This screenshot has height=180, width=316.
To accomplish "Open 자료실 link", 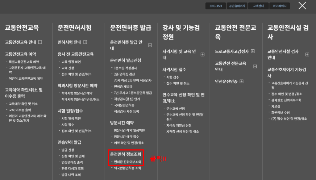I will [x=276, y=107].
